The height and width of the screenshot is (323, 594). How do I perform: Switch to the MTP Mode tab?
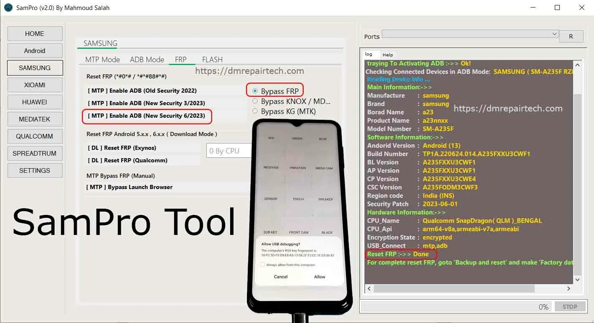click(x=102, y=60)
